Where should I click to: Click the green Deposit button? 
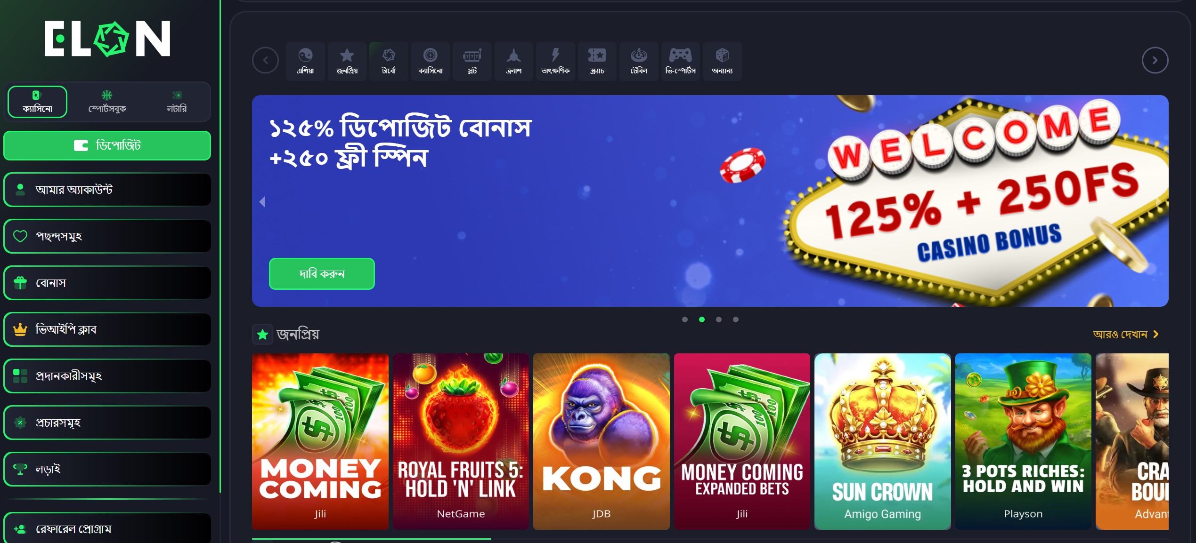tap(107, 145)
